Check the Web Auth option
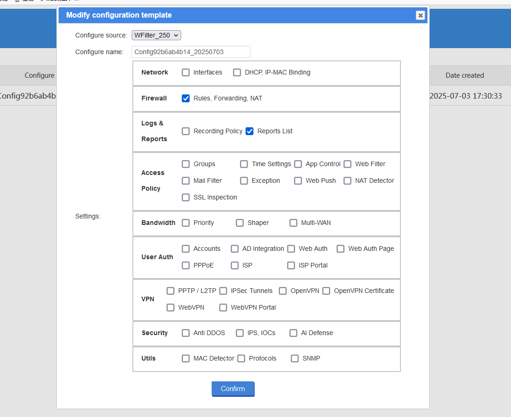Viewport: 511px width, 417px height. 292,249
